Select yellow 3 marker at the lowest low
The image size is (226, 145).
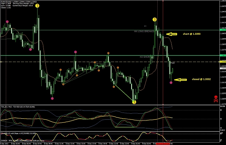point(134,102)
